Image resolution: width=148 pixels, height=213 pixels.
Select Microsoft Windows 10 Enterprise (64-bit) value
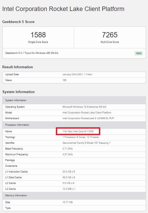click(x=84, y=107)
